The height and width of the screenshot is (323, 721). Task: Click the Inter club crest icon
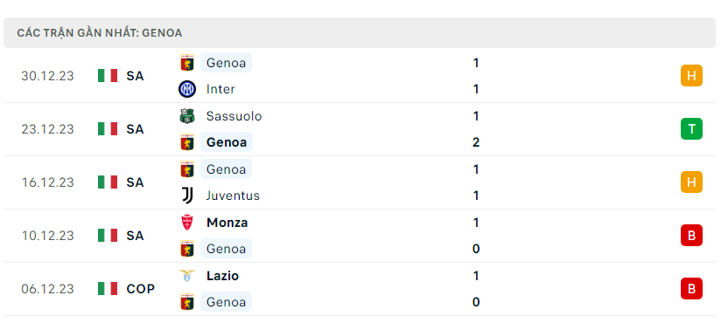[187, 89]
